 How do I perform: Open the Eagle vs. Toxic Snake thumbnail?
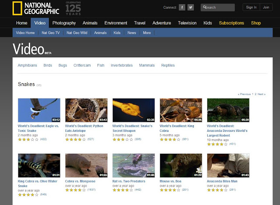point(39,110)
